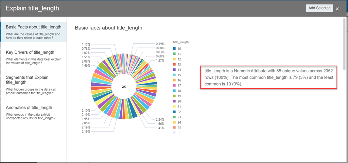This screenshot has height=163, width=348.
Task: Click the blue legend swatch for 10
Action: [174, 49]
